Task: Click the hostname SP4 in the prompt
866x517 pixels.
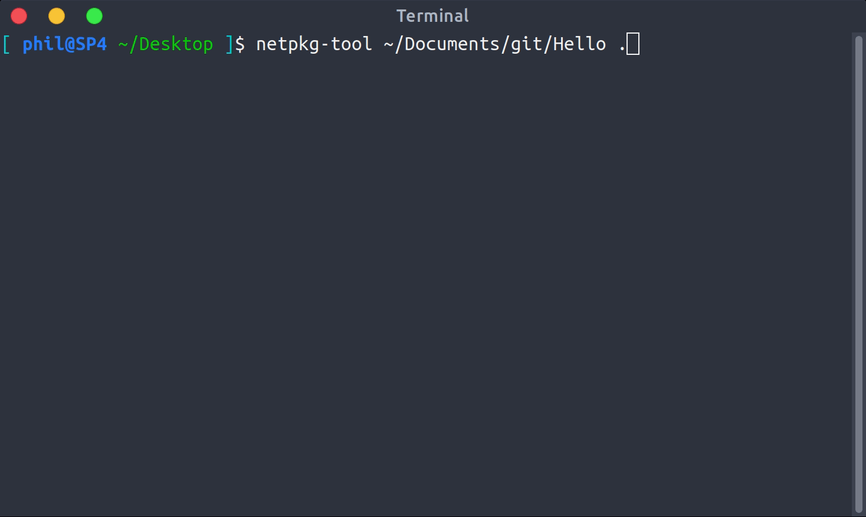Action: 91,44
